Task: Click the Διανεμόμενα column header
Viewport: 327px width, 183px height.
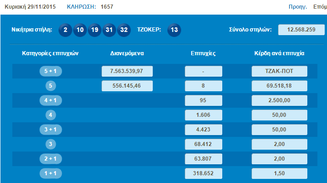Action: 127,53
